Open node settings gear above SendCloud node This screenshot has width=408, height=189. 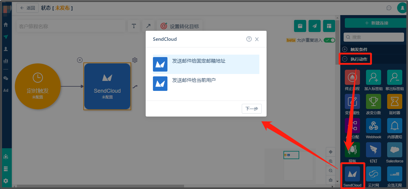(x=135, y=60)
